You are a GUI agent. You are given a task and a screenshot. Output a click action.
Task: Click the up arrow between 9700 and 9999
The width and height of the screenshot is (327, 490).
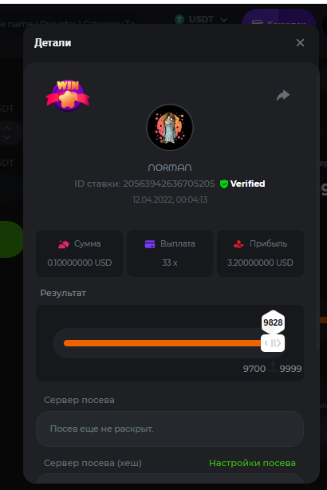(273, 366)
